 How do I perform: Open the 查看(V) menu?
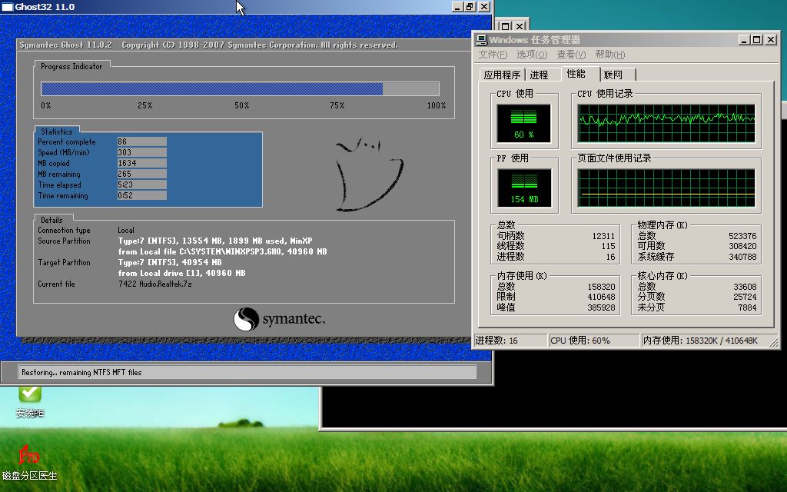[x=571, y=55]
